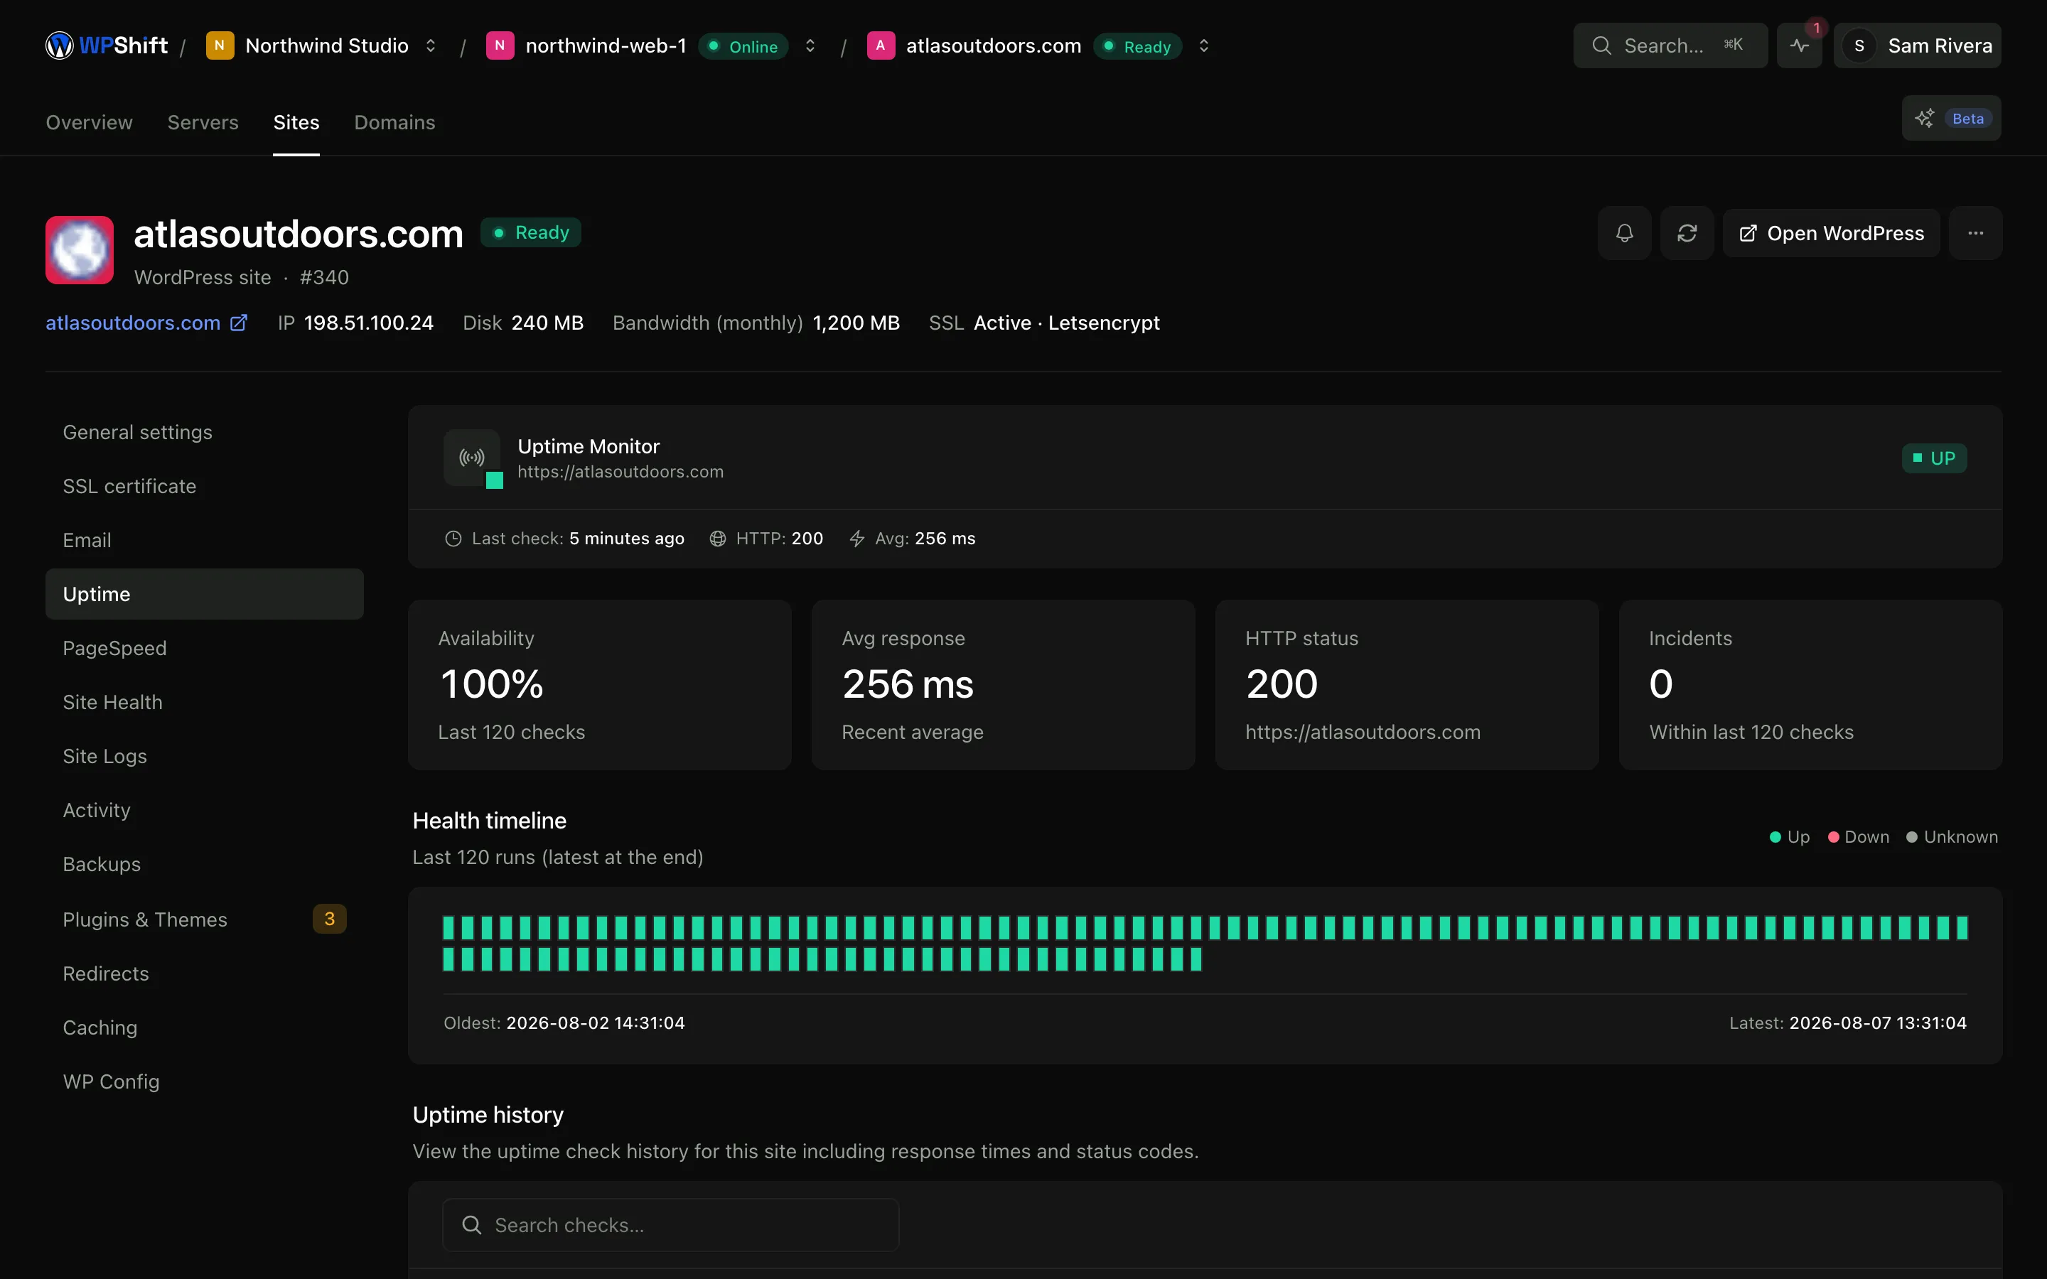2047x1279 pixels.
Task: Click the Latest timestamp 2026-08-07 13:31:04
Action: 1878,1023
